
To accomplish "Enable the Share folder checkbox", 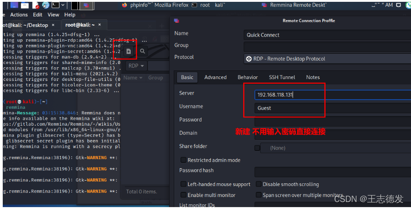I will click(257, 148).
